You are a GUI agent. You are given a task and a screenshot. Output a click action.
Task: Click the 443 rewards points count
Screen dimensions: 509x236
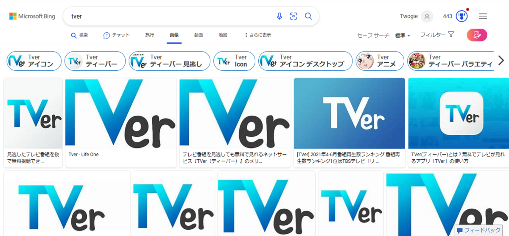447,17
